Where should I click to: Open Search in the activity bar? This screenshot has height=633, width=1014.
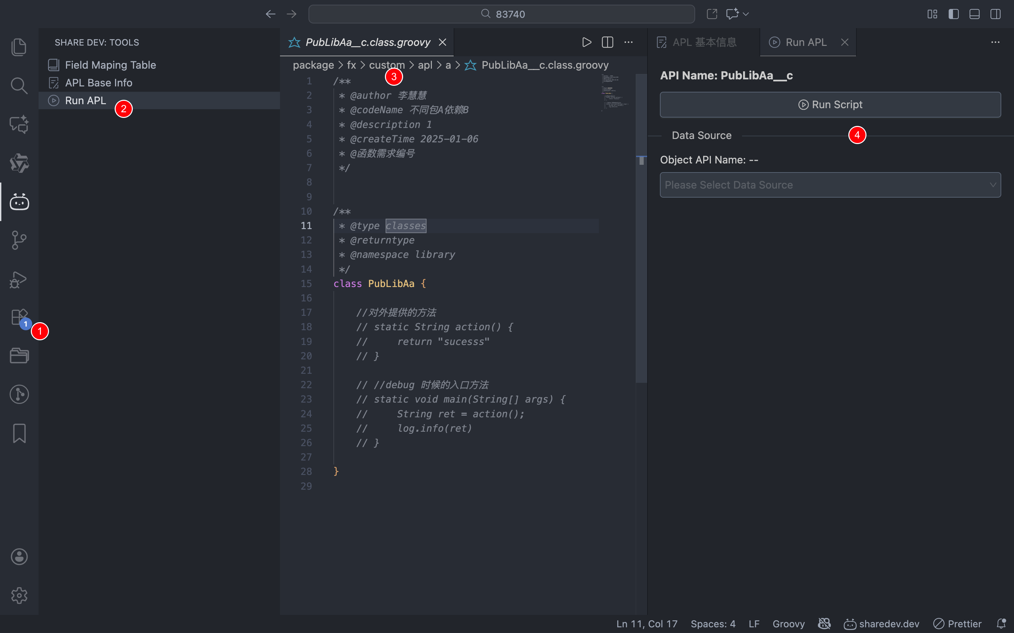click(x=19, y=85)
